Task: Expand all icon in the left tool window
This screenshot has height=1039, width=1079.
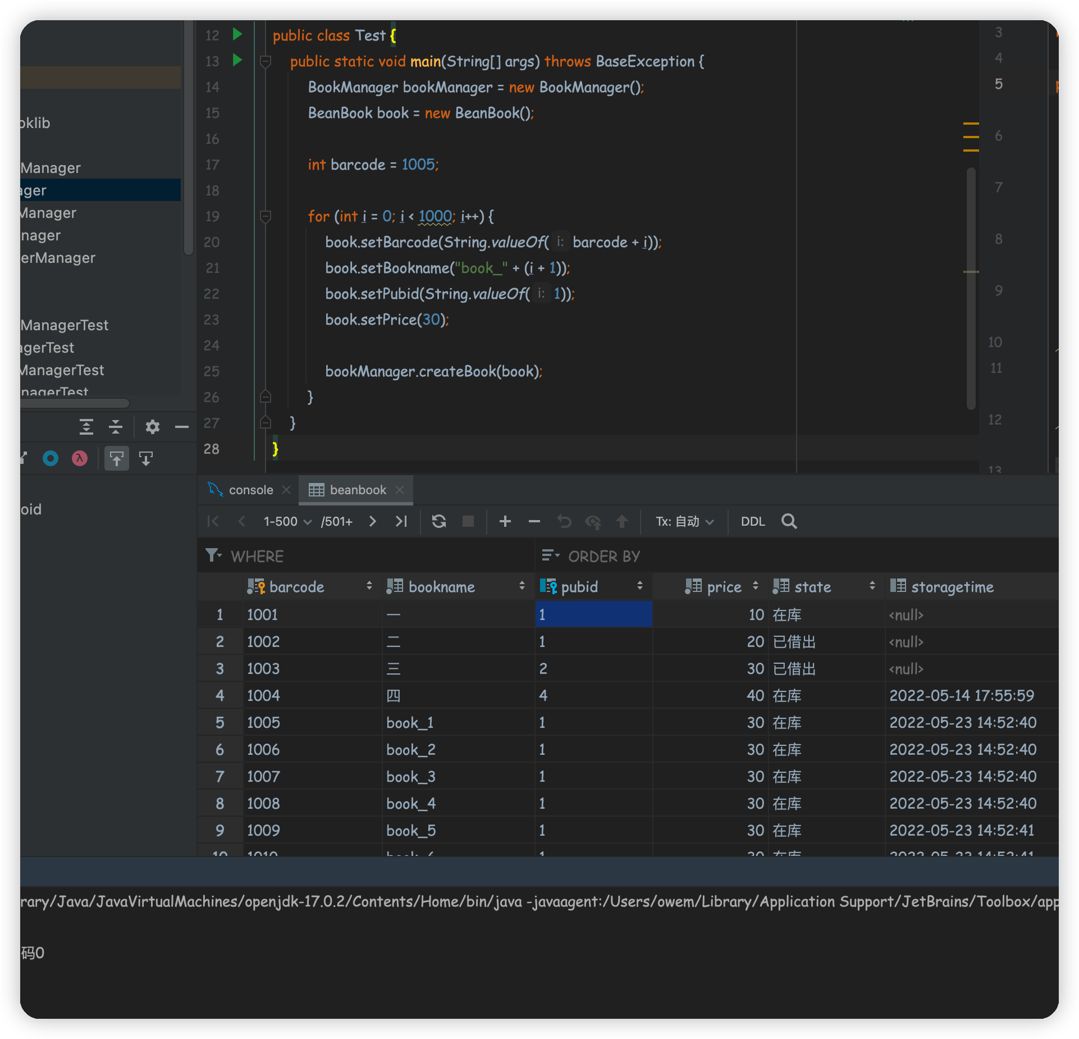Action: click(86, 427)
